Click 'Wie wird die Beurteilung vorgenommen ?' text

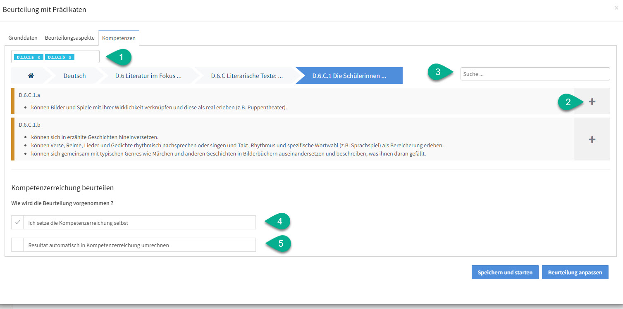(62, 203)
